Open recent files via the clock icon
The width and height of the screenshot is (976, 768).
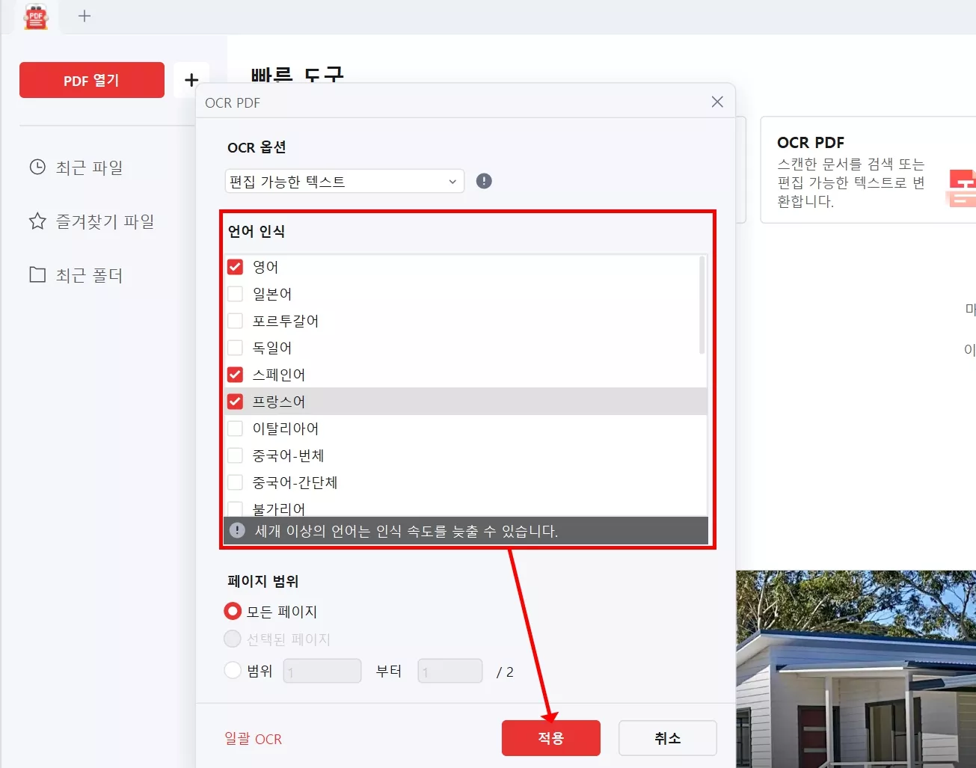[x=37, y=168]
